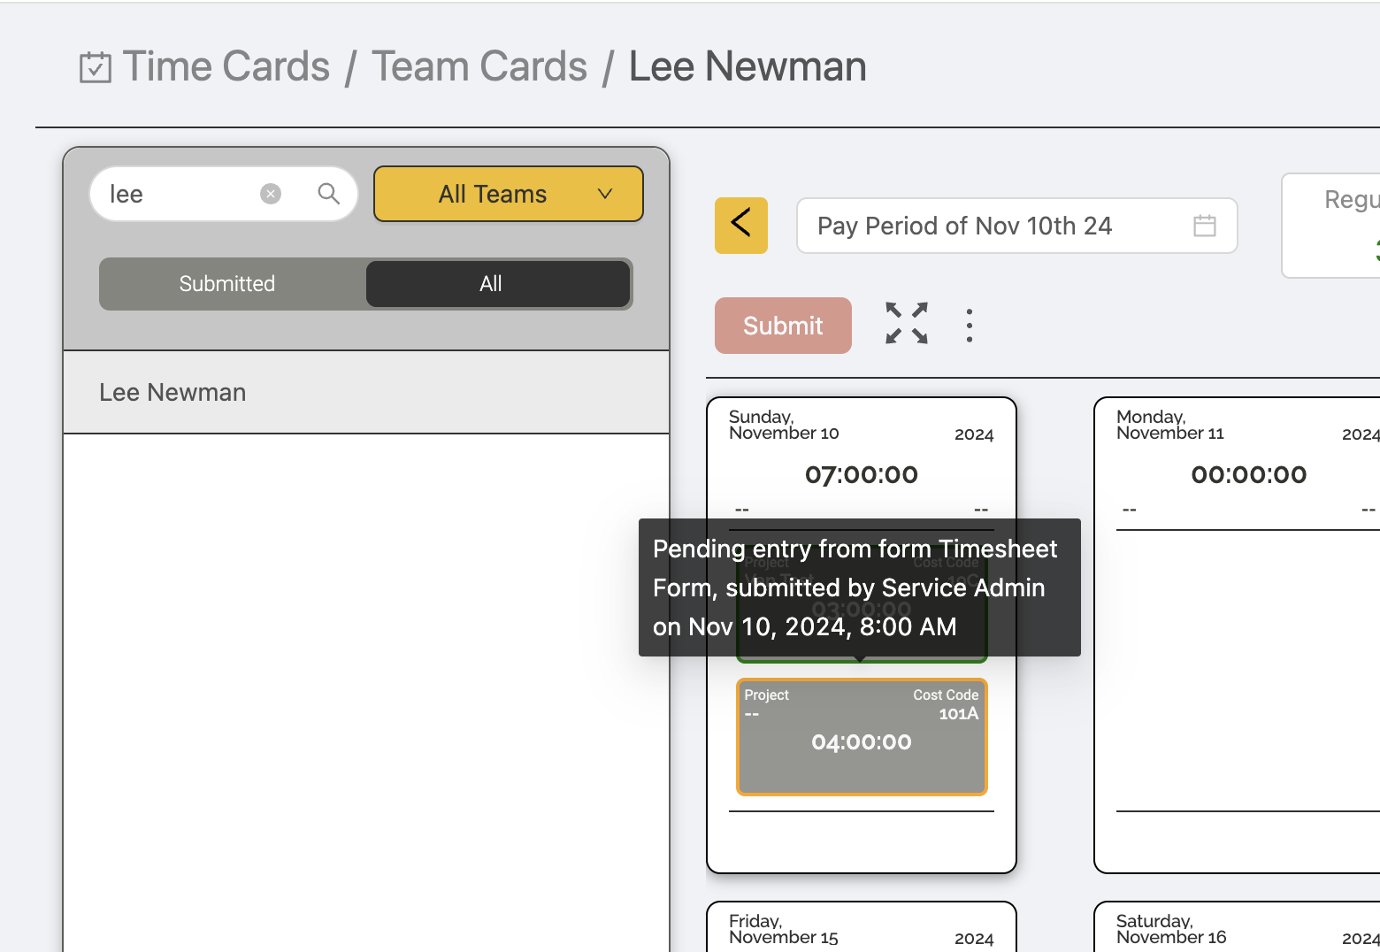Click the magnifying glass search icon
1380x952 pixels.
point(329,194)
